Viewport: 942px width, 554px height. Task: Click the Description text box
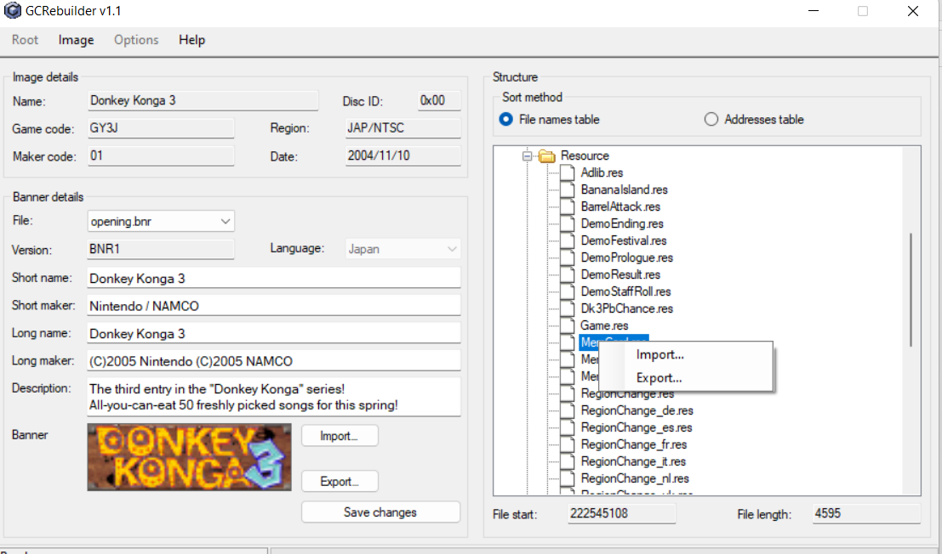274,397
